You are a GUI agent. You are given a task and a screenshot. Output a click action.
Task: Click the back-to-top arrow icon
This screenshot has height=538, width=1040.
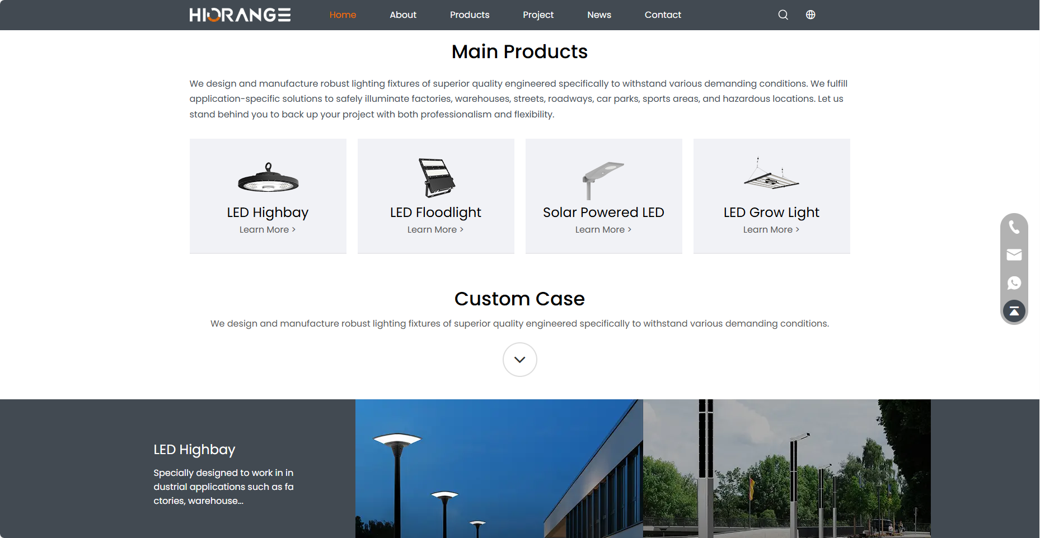(x=1014, y=311)
